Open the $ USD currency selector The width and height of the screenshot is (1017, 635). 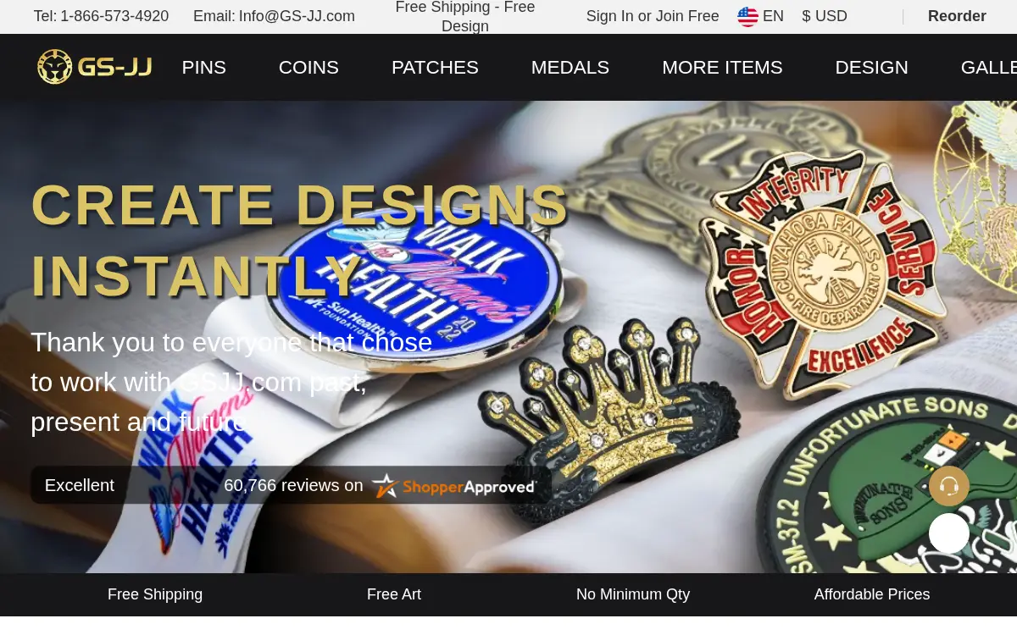tap(825, 16)
